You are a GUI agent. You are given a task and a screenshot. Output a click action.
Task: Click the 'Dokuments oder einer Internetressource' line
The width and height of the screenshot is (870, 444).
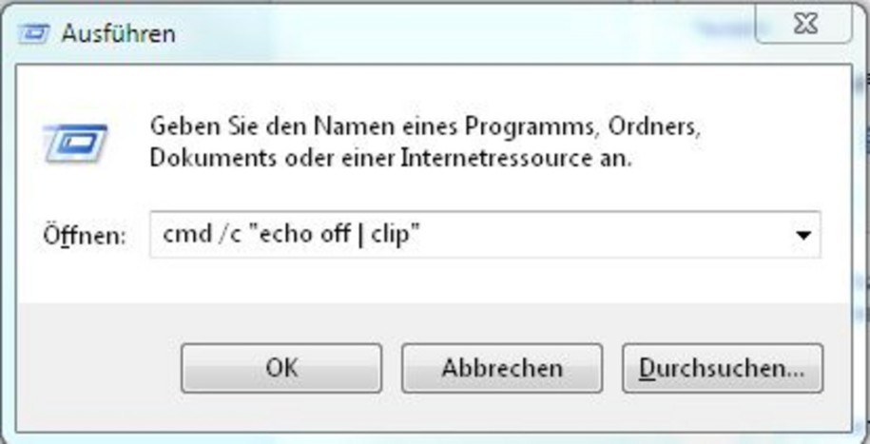pyautogui.click(x=391, y=160)
